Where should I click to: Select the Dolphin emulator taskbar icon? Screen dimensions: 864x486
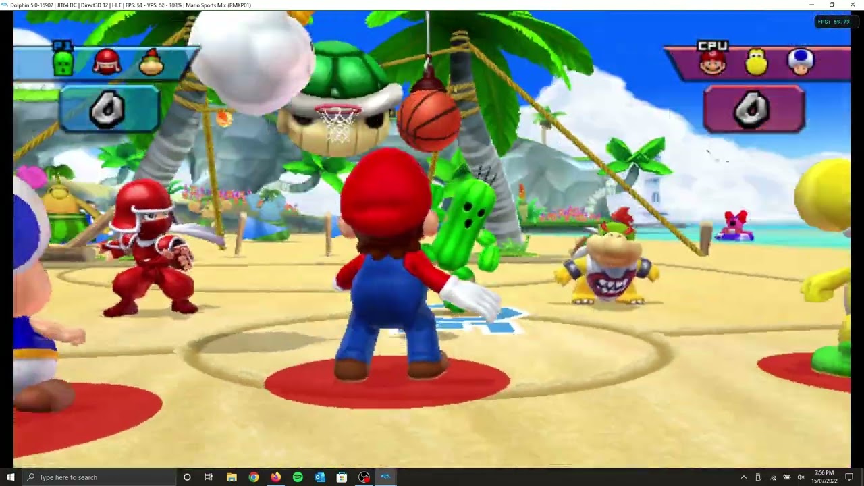pos(385,477)
